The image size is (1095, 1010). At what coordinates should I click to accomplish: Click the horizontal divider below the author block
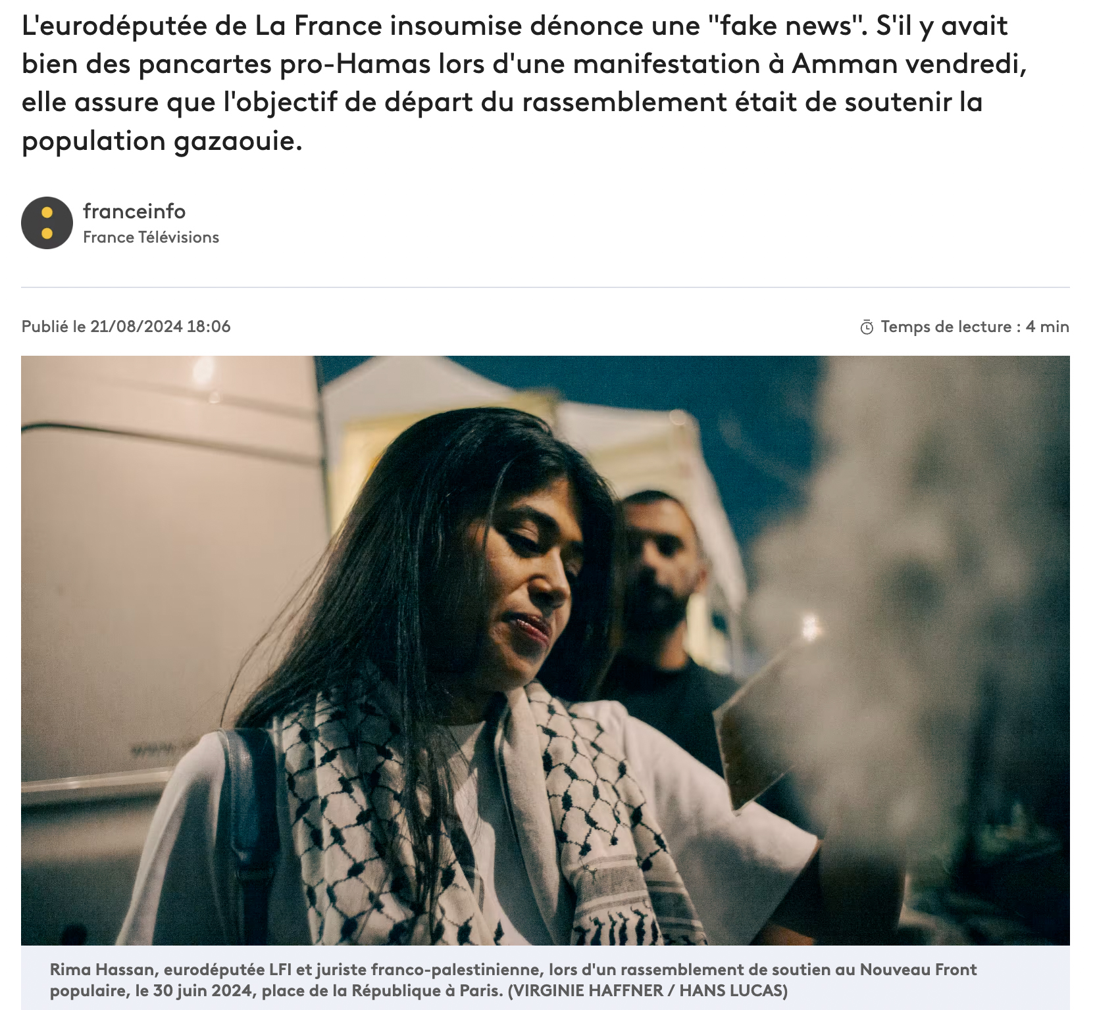545,287
